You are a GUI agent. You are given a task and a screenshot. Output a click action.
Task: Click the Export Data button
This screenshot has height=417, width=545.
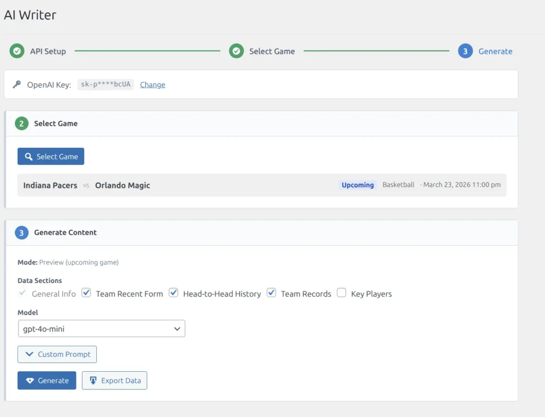tap(115, 380)
